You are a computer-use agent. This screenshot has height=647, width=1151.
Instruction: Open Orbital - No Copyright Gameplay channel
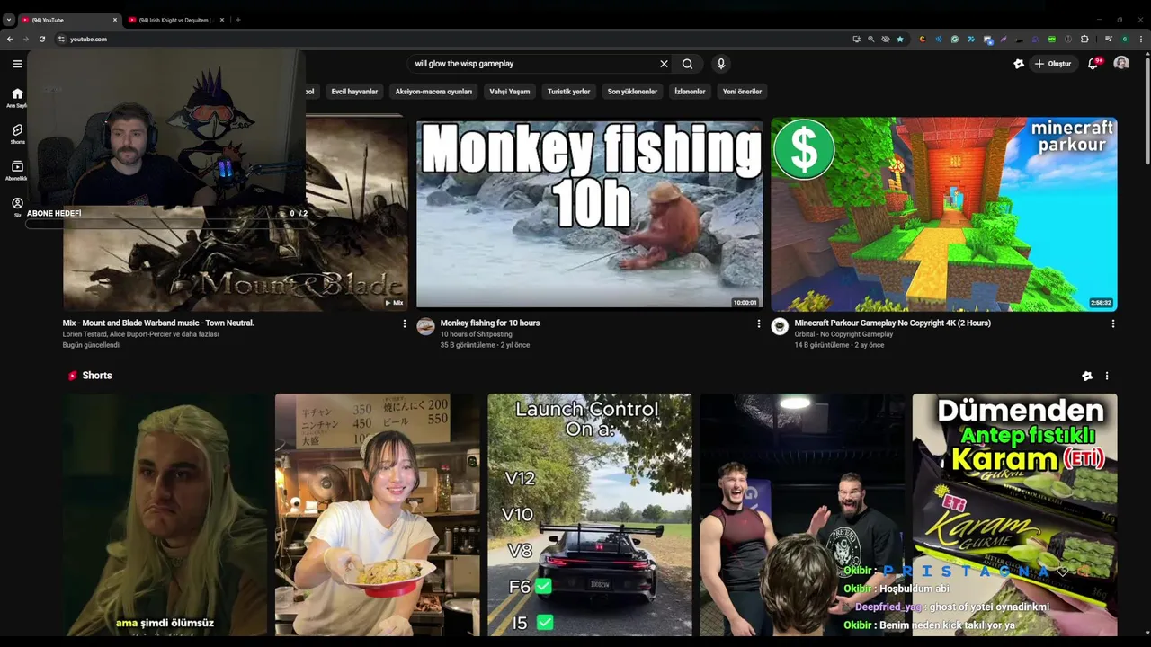coord(843,334)
